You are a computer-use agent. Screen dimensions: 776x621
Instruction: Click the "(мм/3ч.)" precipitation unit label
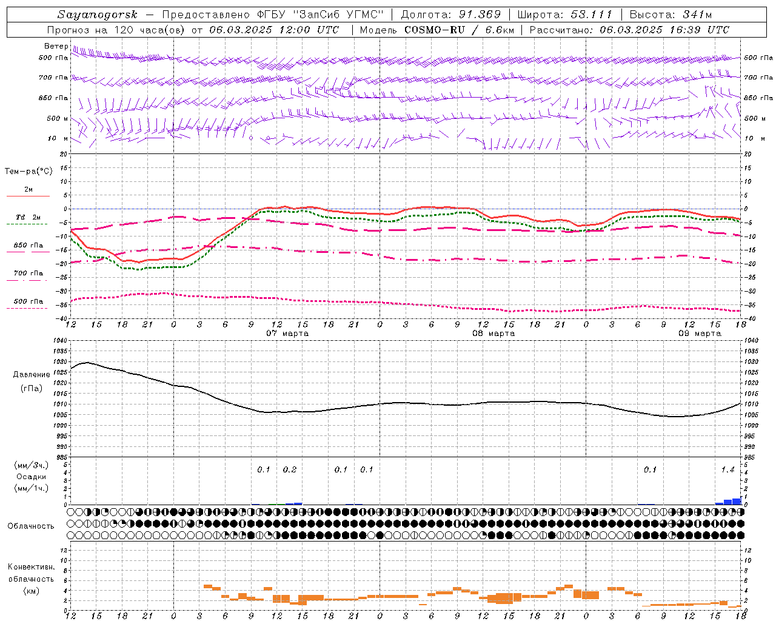pos(32,465)
